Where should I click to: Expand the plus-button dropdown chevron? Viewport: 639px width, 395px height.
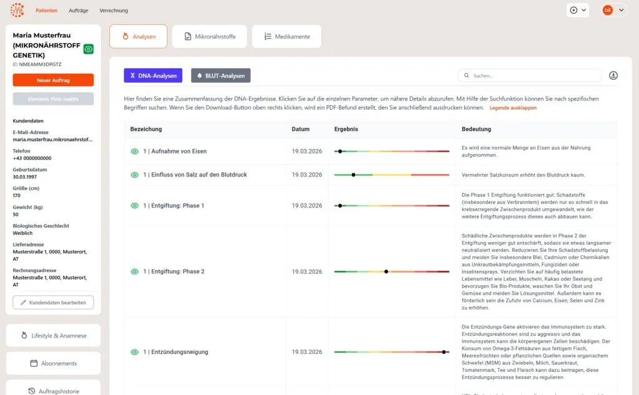pos(584,10)
